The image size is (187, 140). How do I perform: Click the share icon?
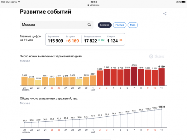165,14
